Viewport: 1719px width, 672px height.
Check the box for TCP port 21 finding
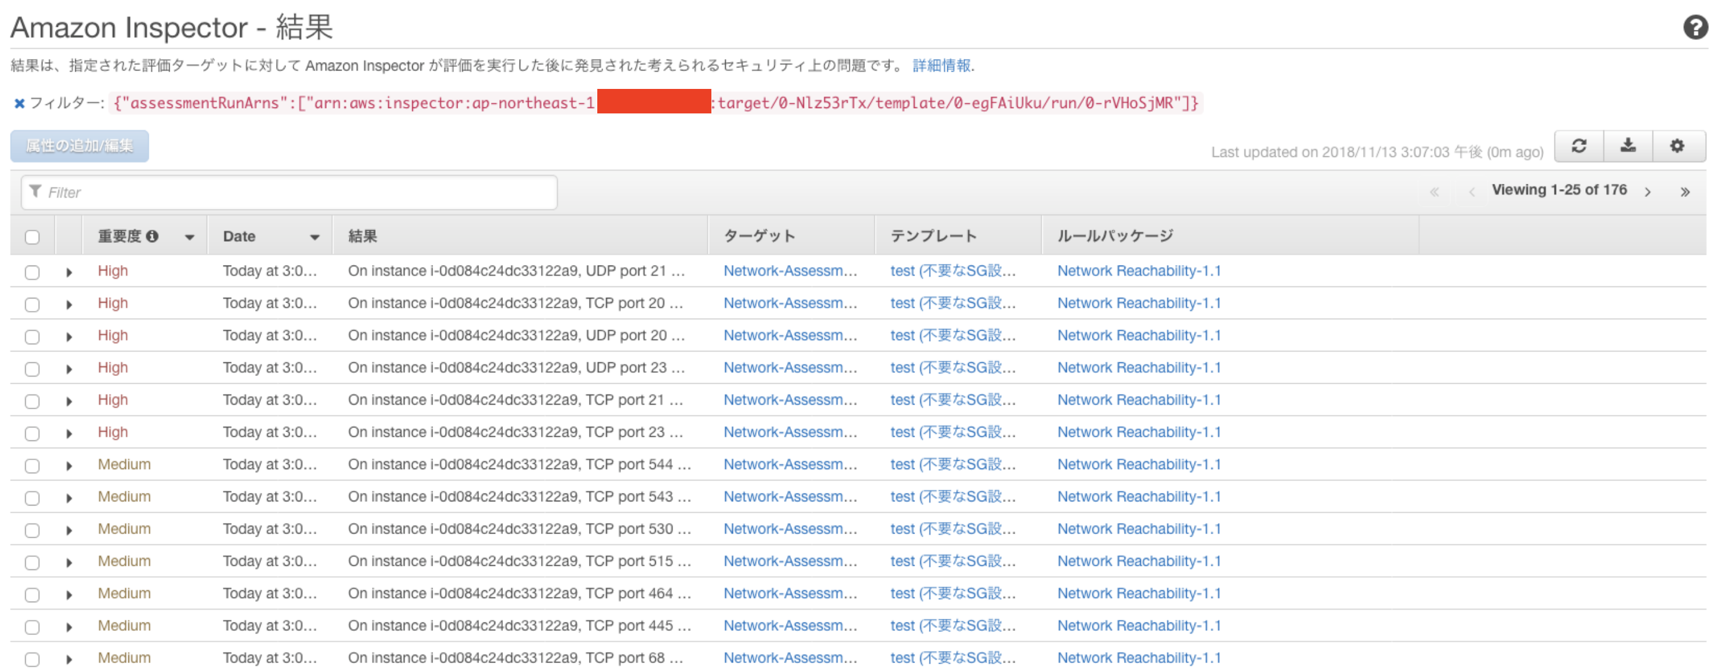[x=32, y=401]
